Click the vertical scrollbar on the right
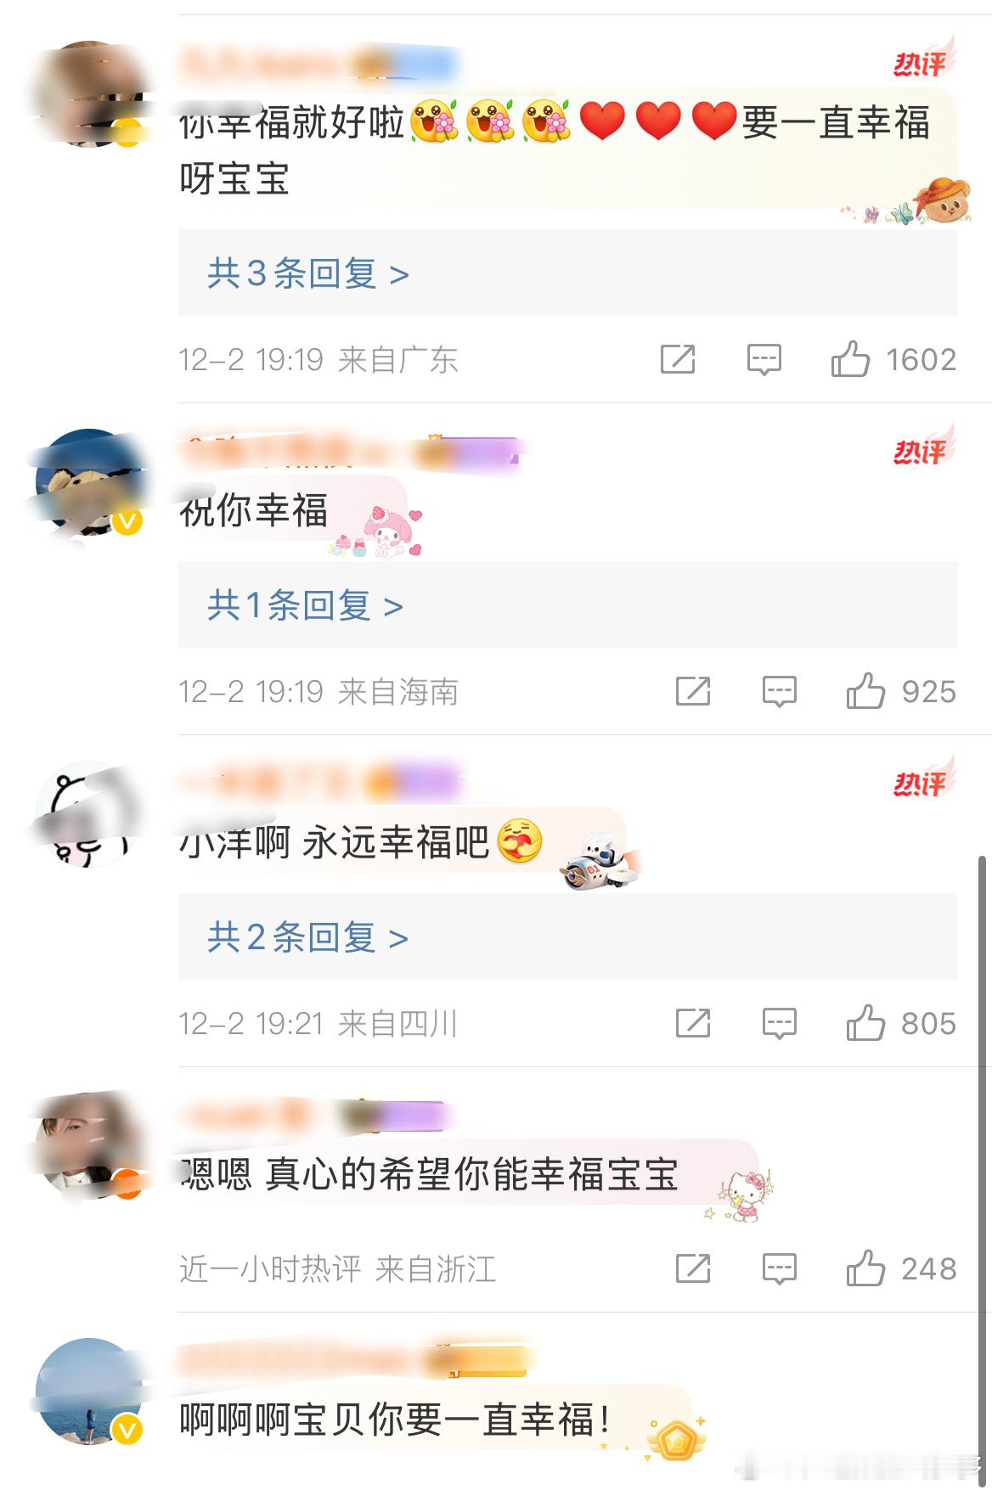The image size is (992, 1490). (984, 1161)
